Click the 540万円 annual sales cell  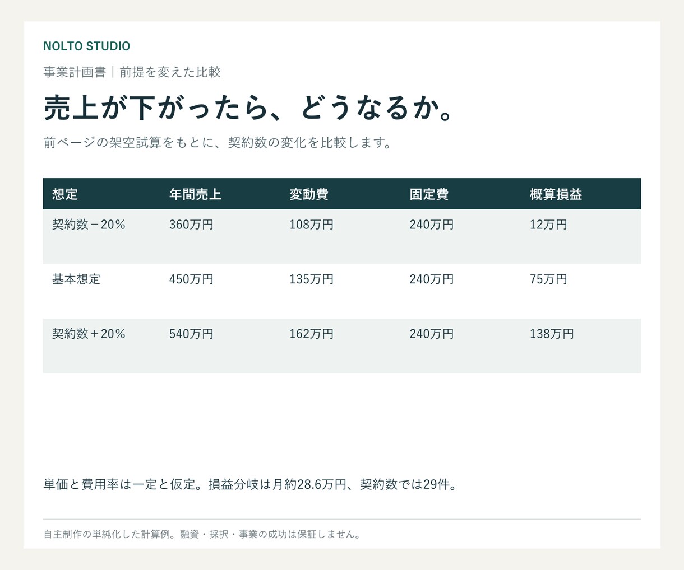pyautogui.click(x=191, y=334)
